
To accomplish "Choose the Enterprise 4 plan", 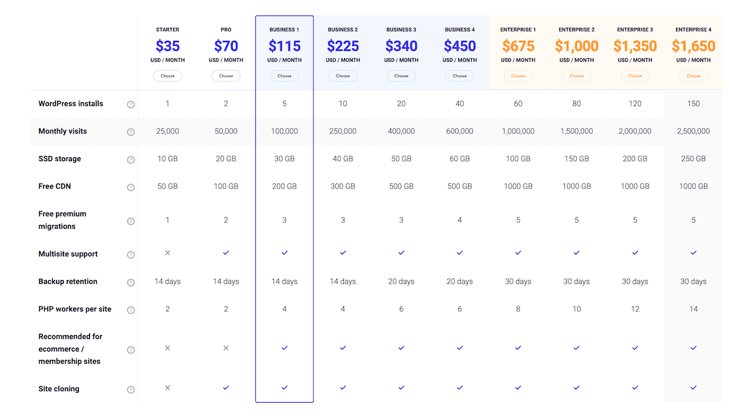I will [693, 76].
